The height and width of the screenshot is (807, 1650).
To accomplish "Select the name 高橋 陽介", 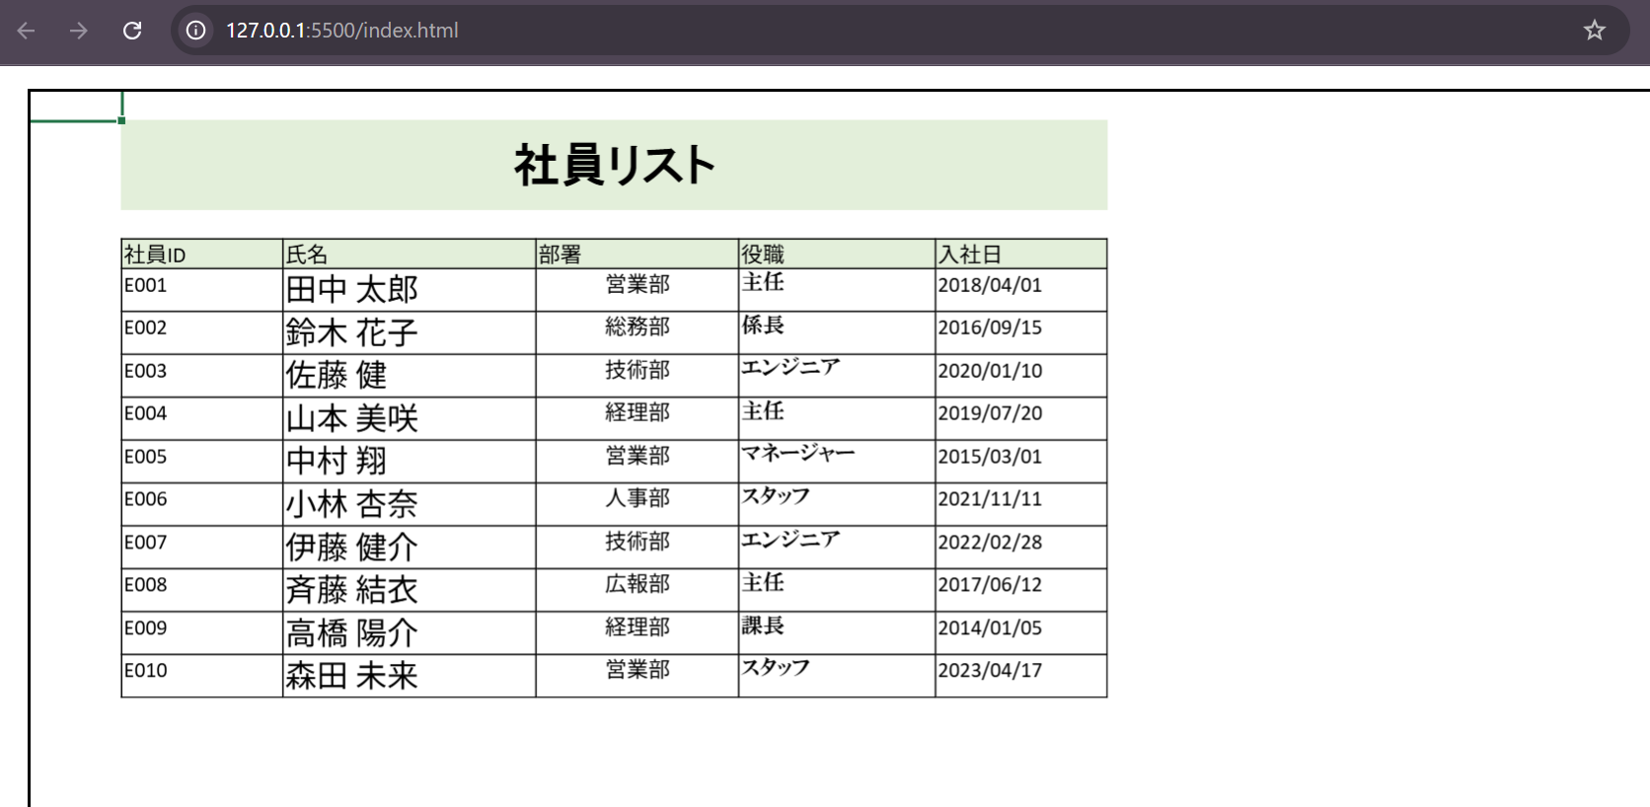I will pos(352,632).
